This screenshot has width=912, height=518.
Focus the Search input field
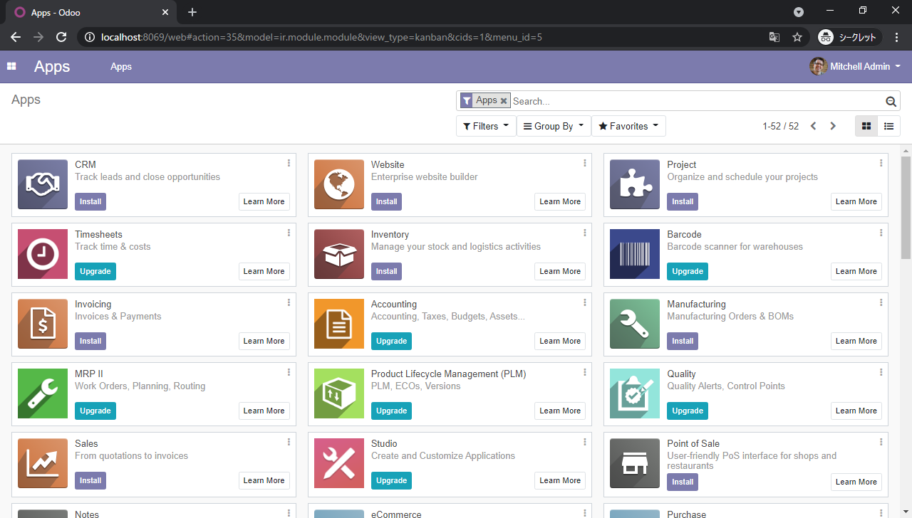[697, 101]
